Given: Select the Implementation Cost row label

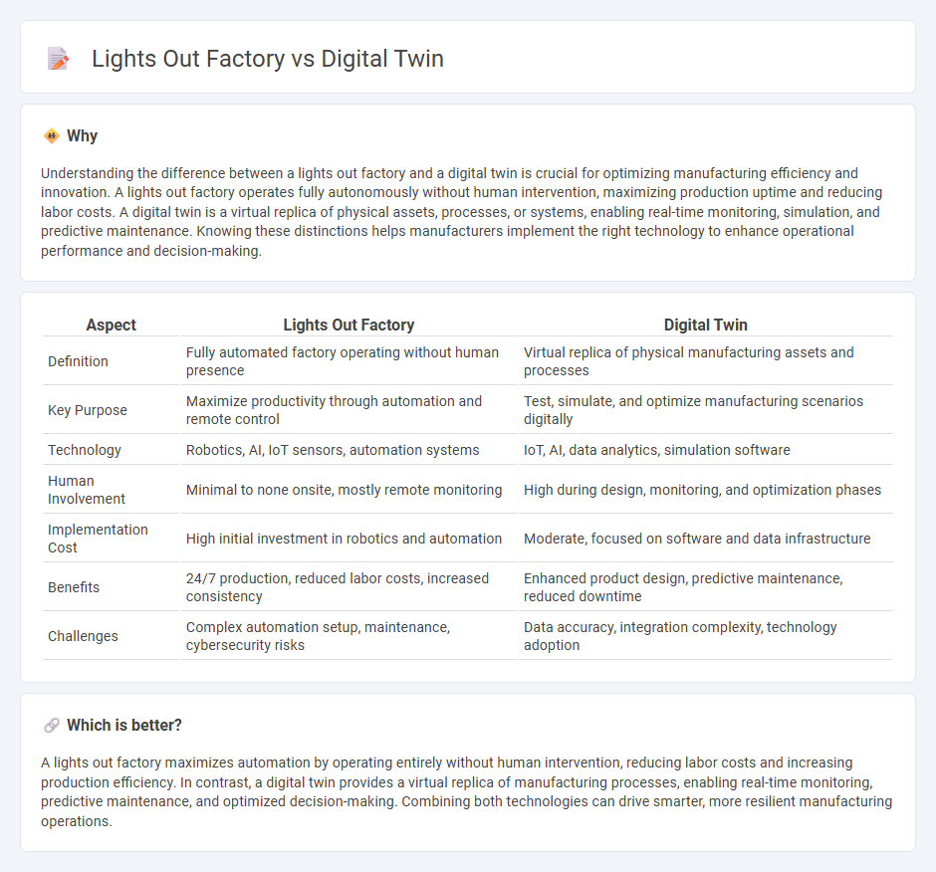Looking at the screenshot, I should tap(98, 539).
